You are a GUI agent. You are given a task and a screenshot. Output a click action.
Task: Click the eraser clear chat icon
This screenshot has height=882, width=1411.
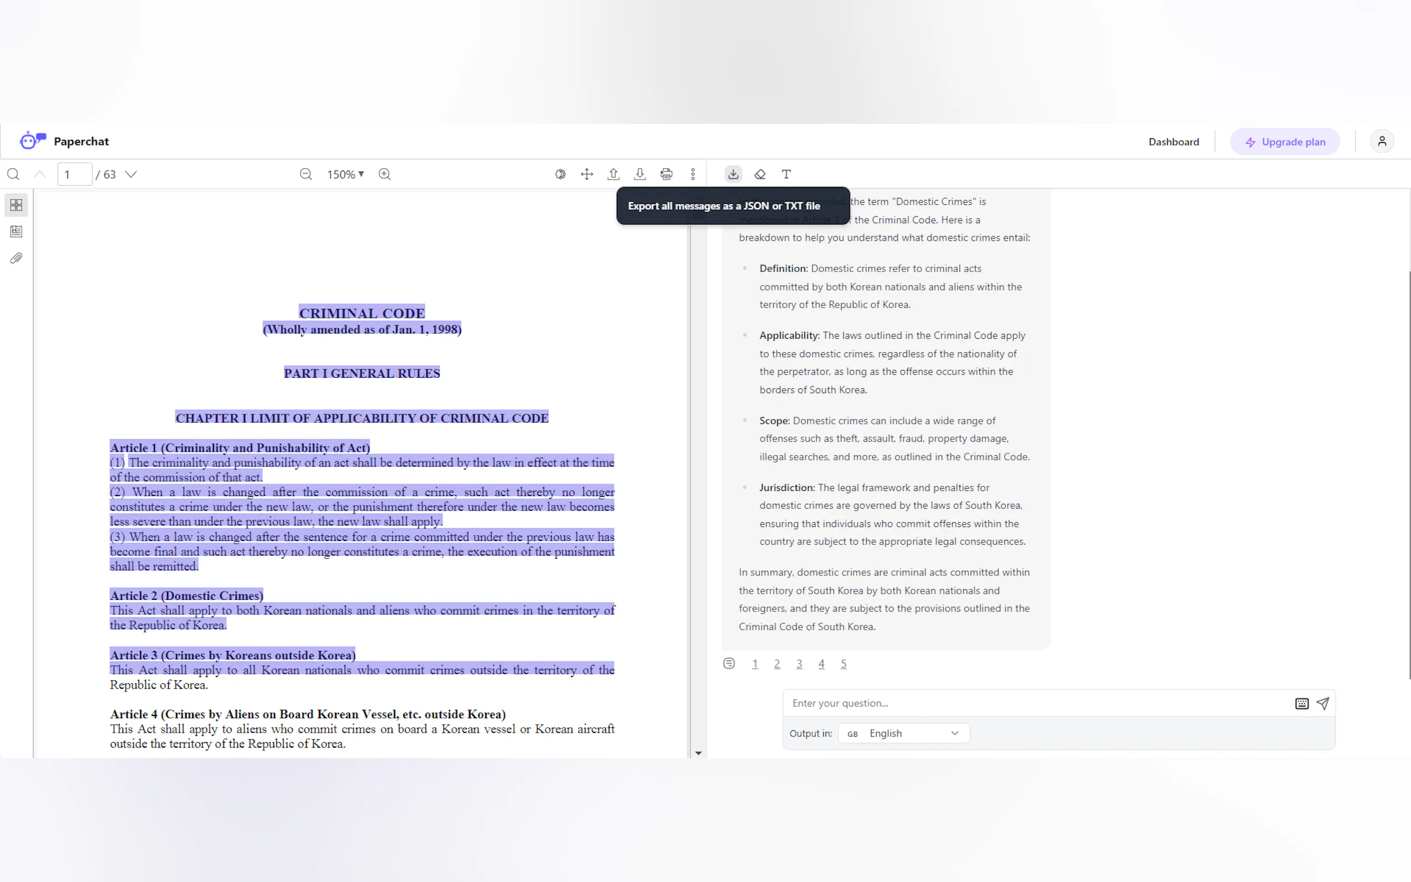tap(759, 174)
